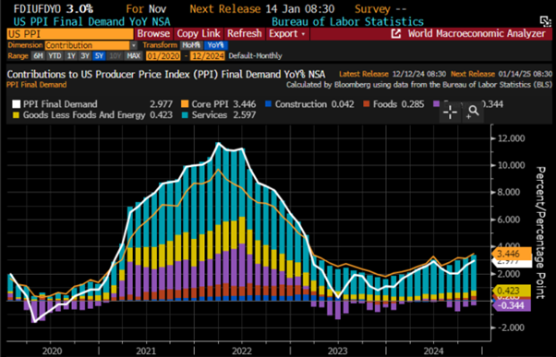Click the Next Release 01/14/25 08:30 text

coord(502,74)
